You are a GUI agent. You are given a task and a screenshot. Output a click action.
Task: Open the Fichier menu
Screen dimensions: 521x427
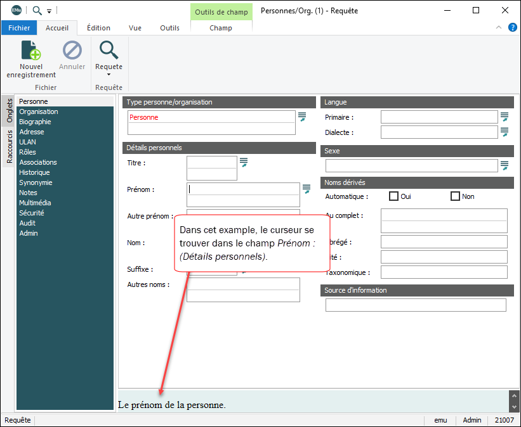19,28
